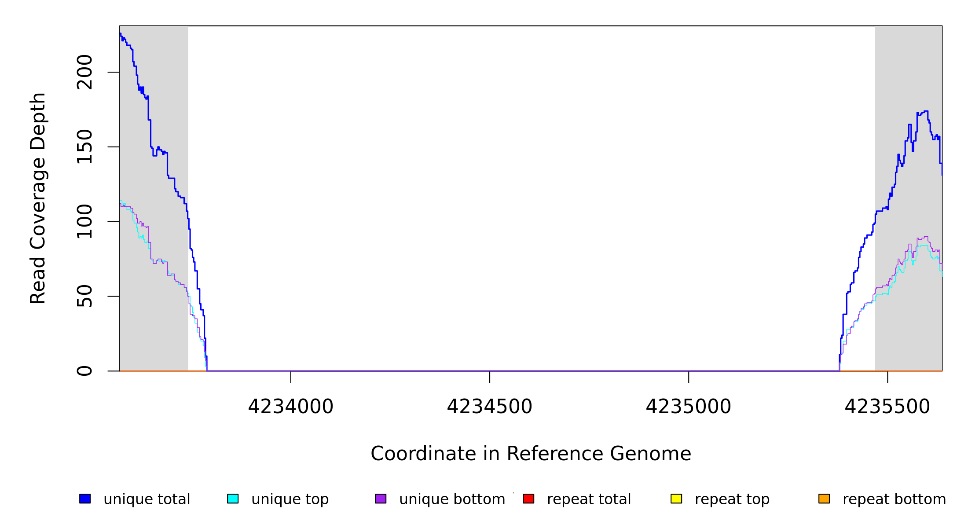
Task: Click the orange repeat bottom legend swatch
Action: coord(824,499)
